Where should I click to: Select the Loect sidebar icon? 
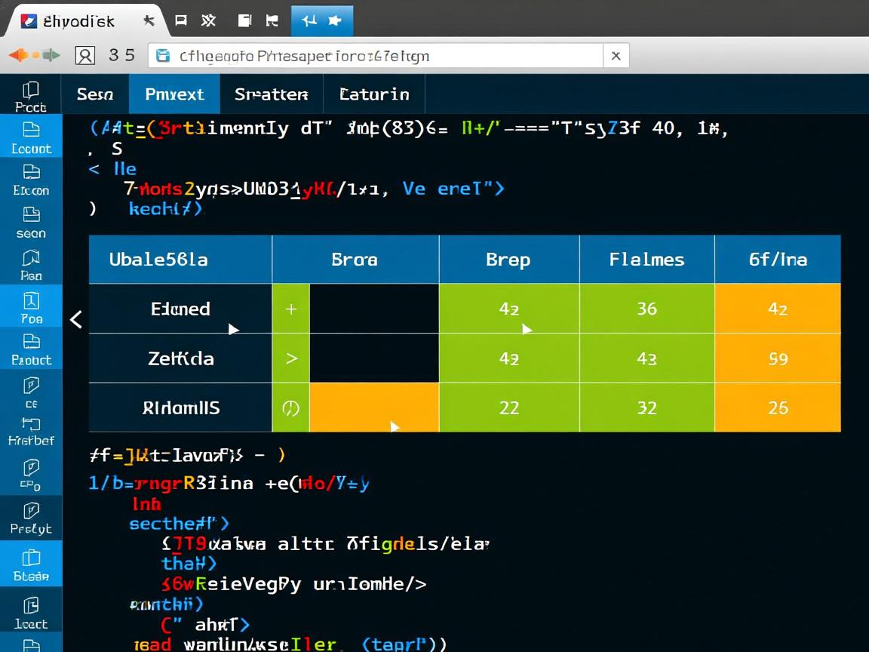tap(30, 612)
